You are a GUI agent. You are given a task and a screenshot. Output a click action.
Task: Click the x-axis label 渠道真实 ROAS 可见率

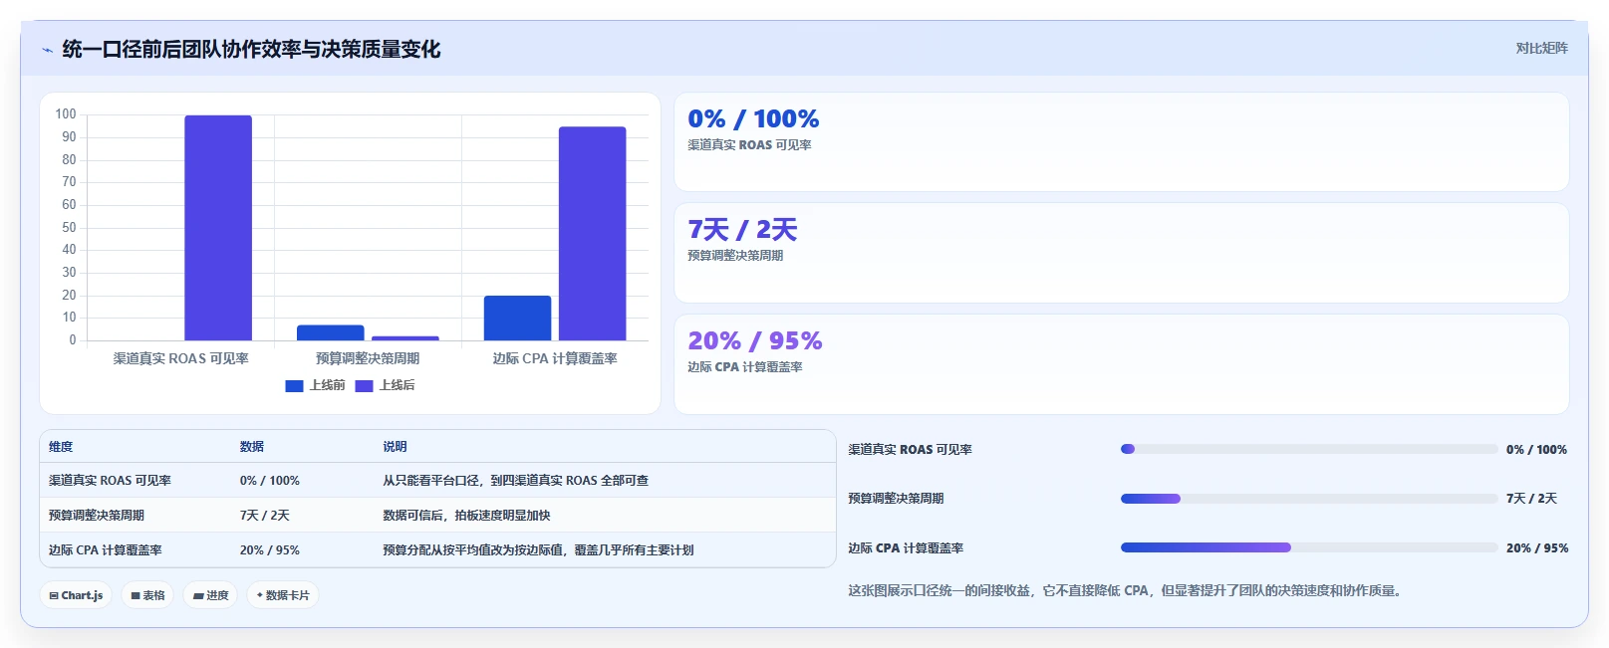point(180,358)
